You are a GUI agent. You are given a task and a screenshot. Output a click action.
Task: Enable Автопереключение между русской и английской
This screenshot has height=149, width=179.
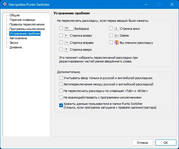click(61, 84)
